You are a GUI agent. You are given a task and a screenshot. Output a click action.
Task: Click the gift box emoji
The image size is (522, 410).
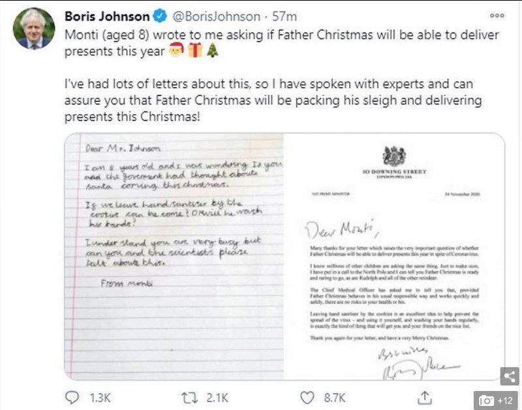(195, 50)
